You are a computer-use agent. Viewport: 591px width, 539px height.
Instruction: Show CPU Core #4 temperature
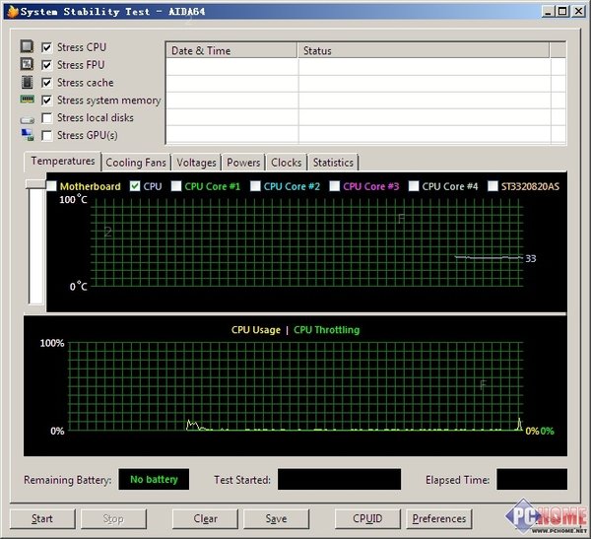click(x=414, y=186)
